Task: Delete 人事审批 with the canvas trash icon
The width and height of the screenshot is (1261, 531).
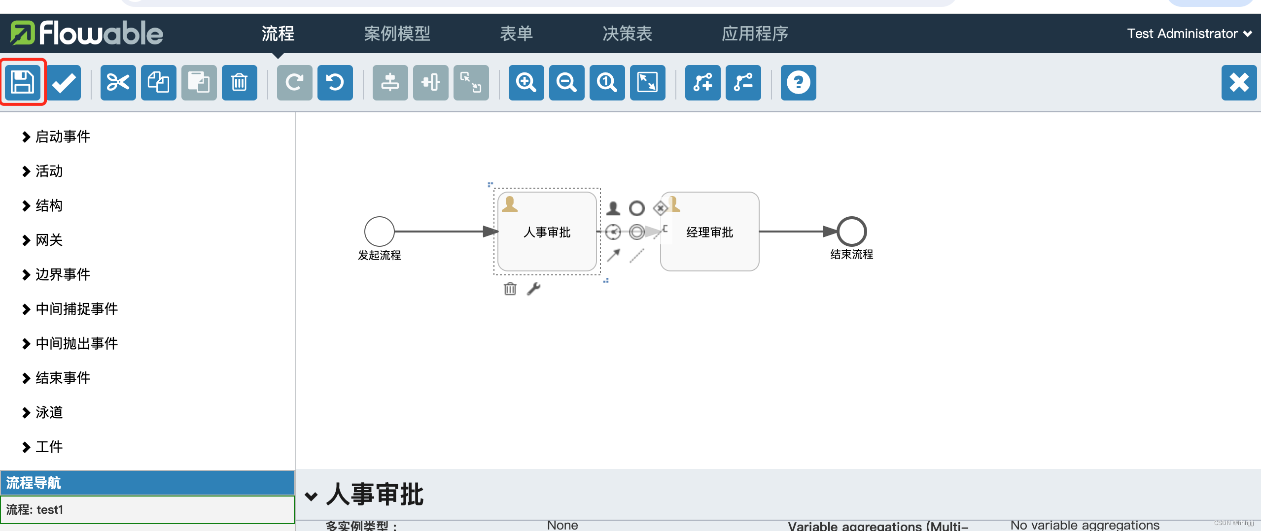Action: click(510, 289)
